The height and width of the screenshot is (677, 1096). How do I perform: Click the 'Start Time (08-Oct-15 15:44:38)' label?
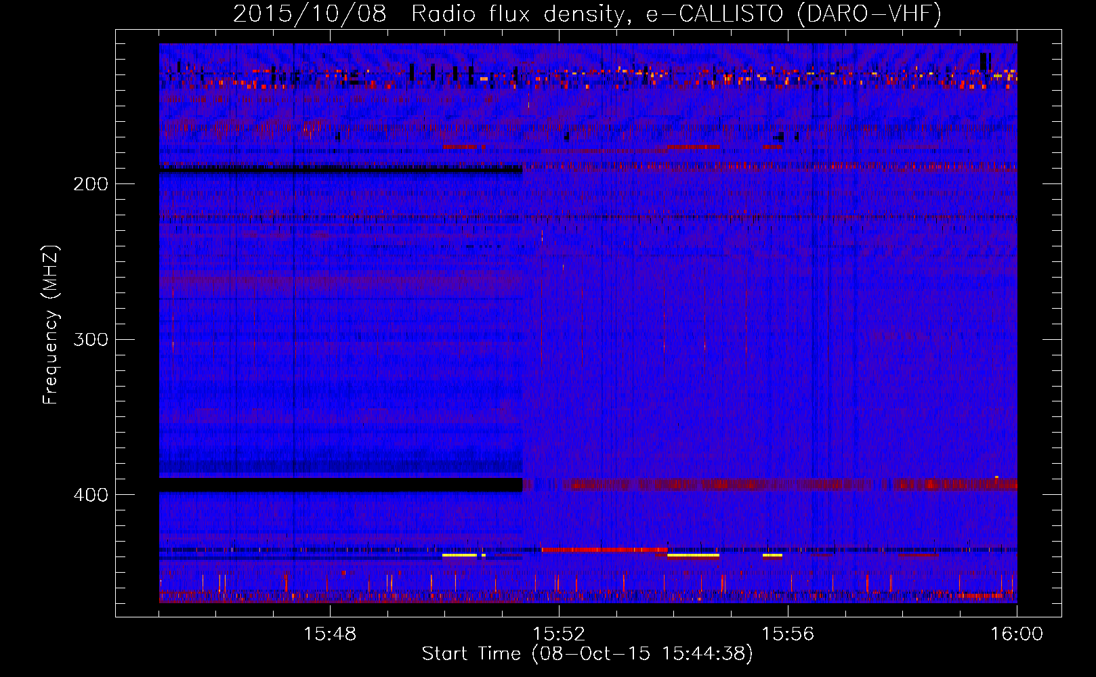(x=587, y=654)
